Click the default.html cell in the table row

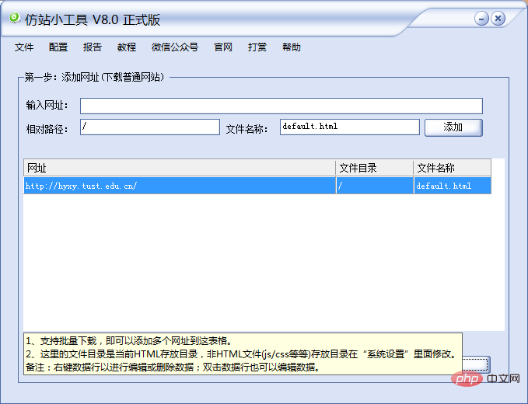pyautogui.click(x=452, y=186)
